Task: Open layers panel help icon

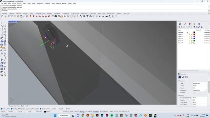Action: click(x=202, y=27)
